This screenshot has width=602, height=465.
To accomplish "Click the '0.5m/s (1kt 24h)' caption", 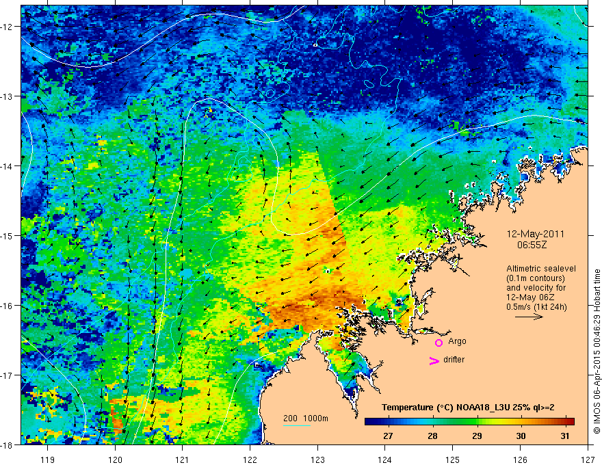I will 536,307.
